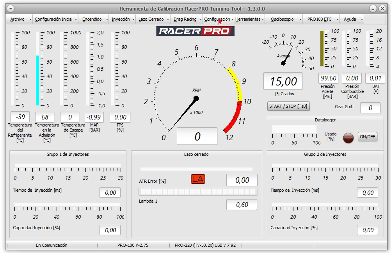Open the Ayuda menu

350,19
